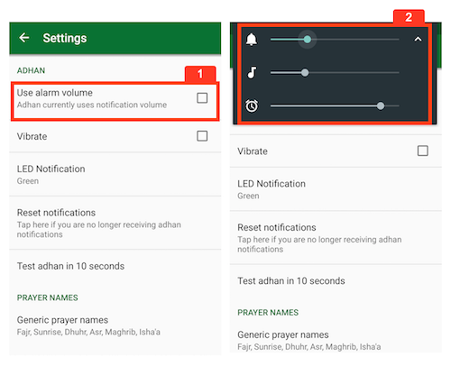Tap the alarm clock volume icon
451x366 pixels.
click(252, 105)
